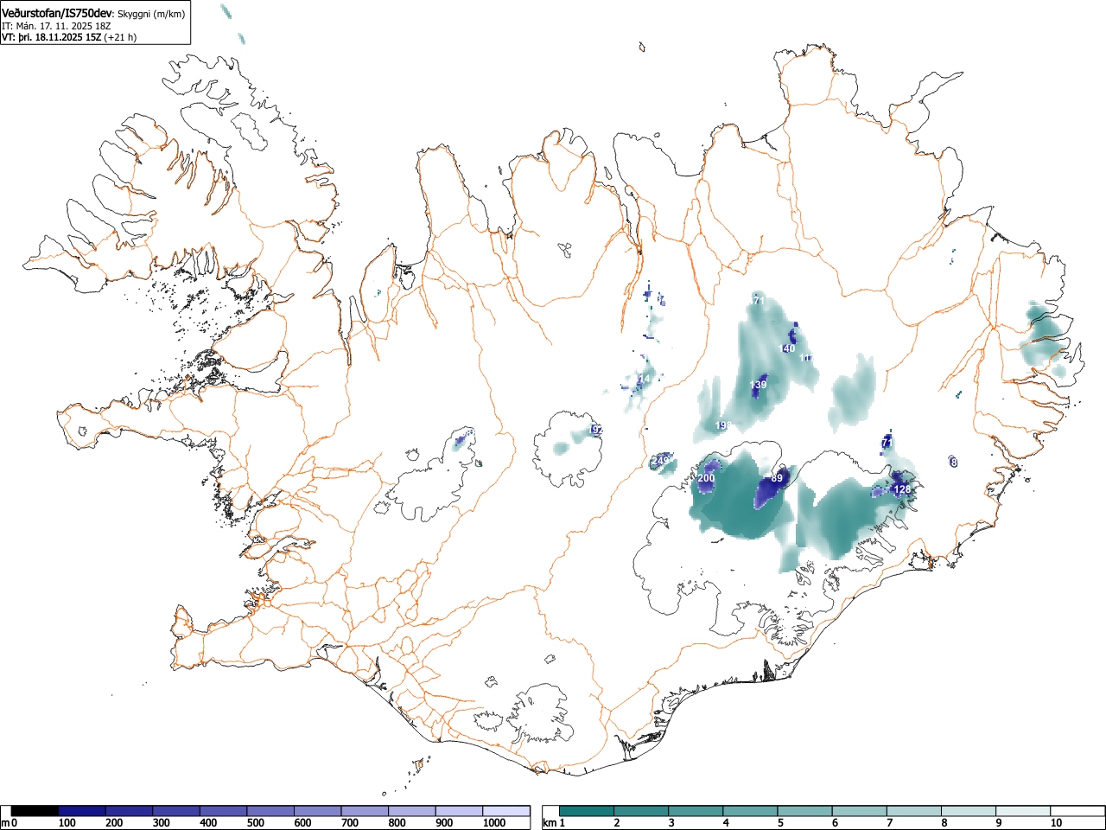Click the '500' tick label in the metre legend
Screen dimensions: 1106x830
255,823
